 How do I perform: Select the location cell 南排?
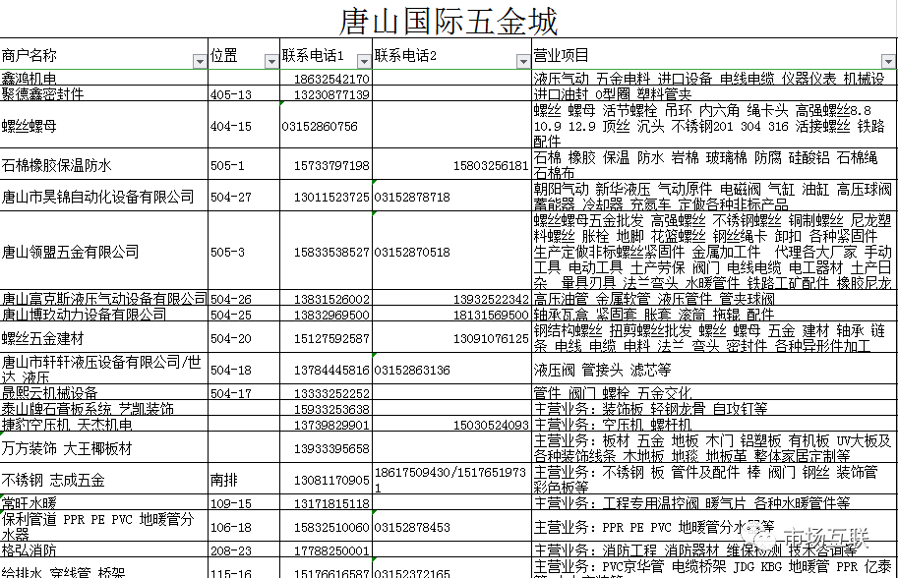pyautogui.click(x=244, y=479)
